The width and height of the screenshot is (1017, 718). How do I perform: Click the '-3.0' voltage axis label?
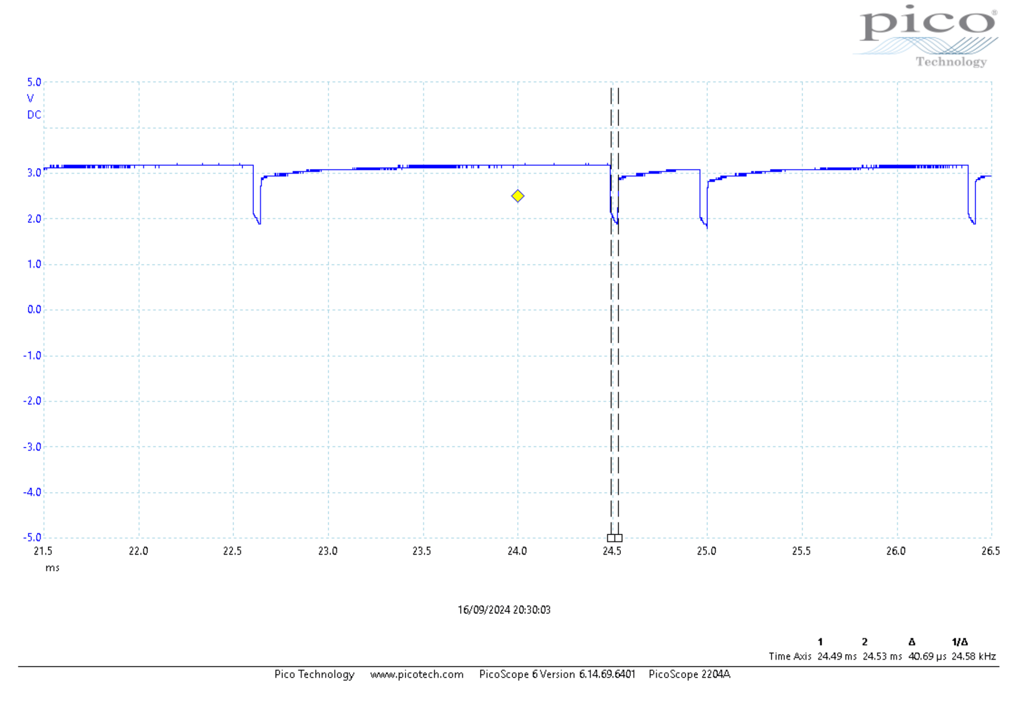pyautogui.click(x=32, y=447)
